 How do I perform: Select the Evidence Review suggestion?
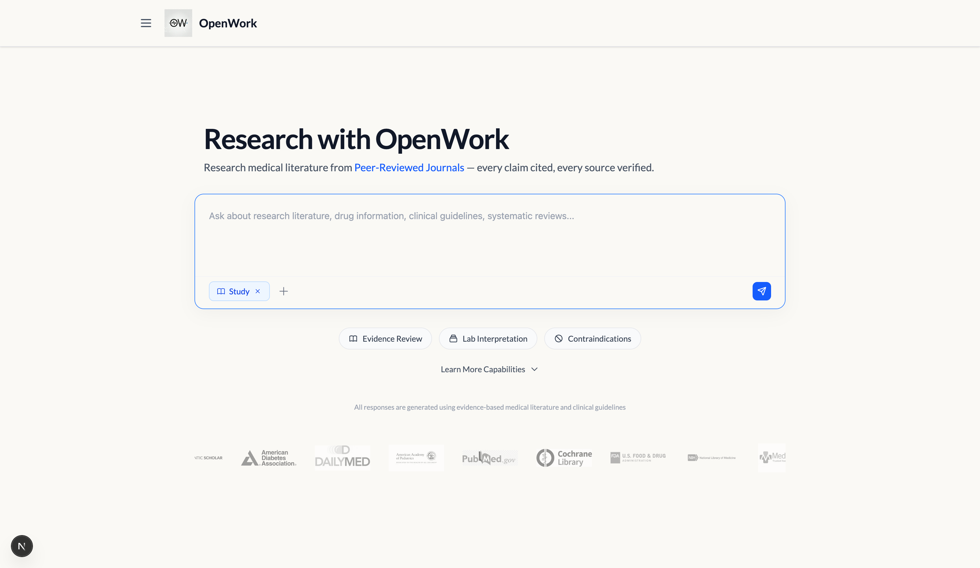tap(385, 338)
